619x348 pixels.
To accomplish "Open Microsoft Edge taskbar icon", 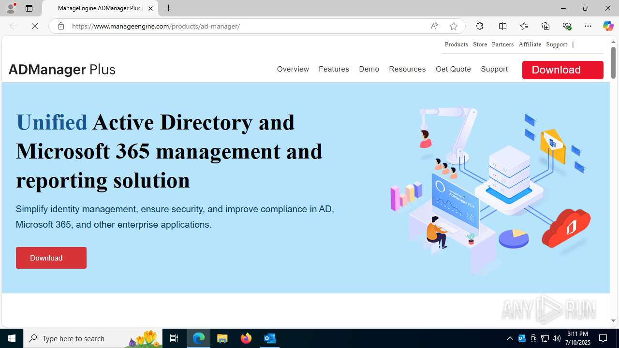I will (x=199, y=338).
